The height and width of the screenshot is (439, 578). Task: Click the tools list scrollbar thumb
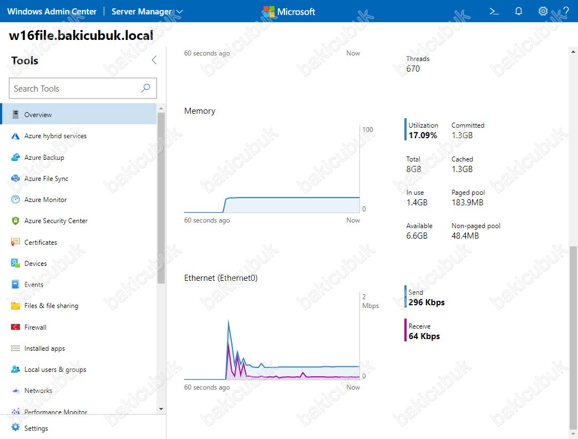pyautogui.click(x=161, y=198)
